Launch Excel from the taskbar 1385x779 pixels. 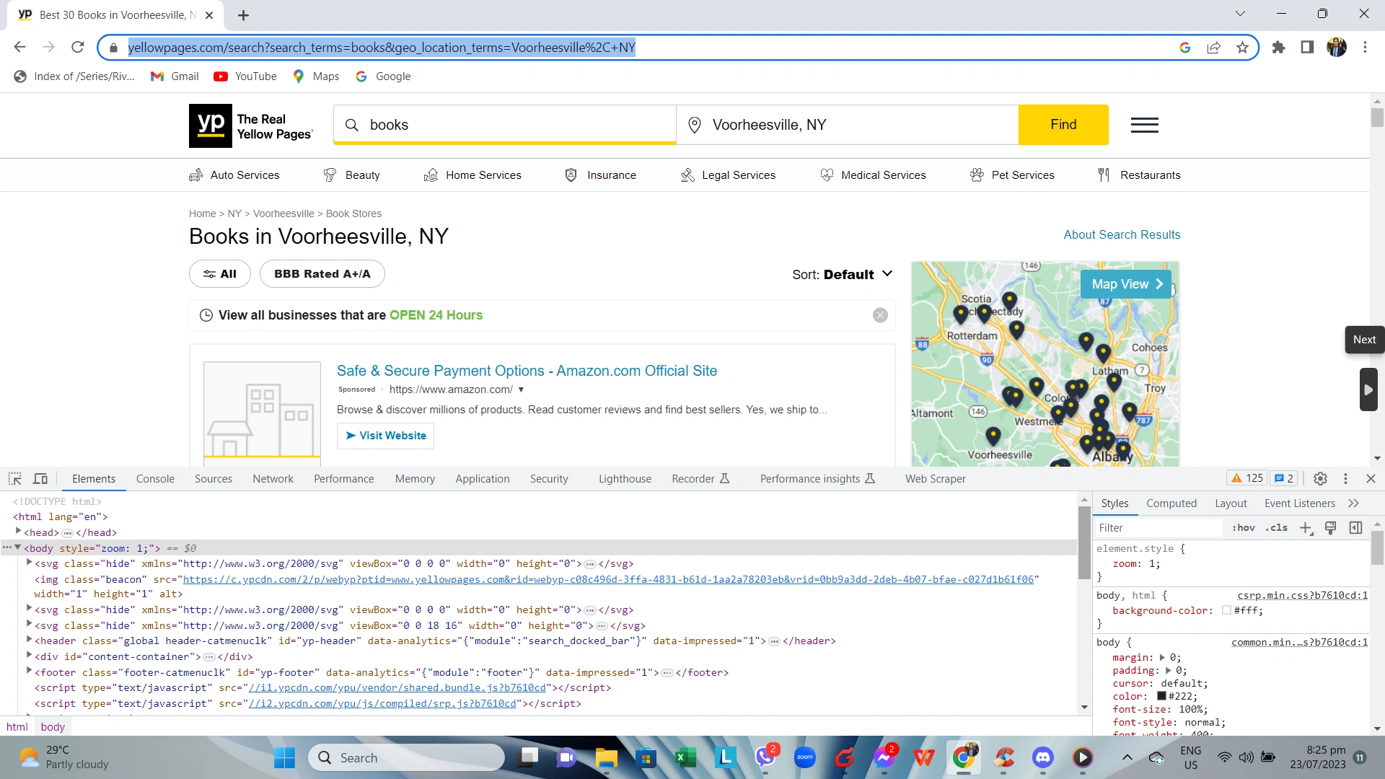pyautogui.click(x=685, y=757)
